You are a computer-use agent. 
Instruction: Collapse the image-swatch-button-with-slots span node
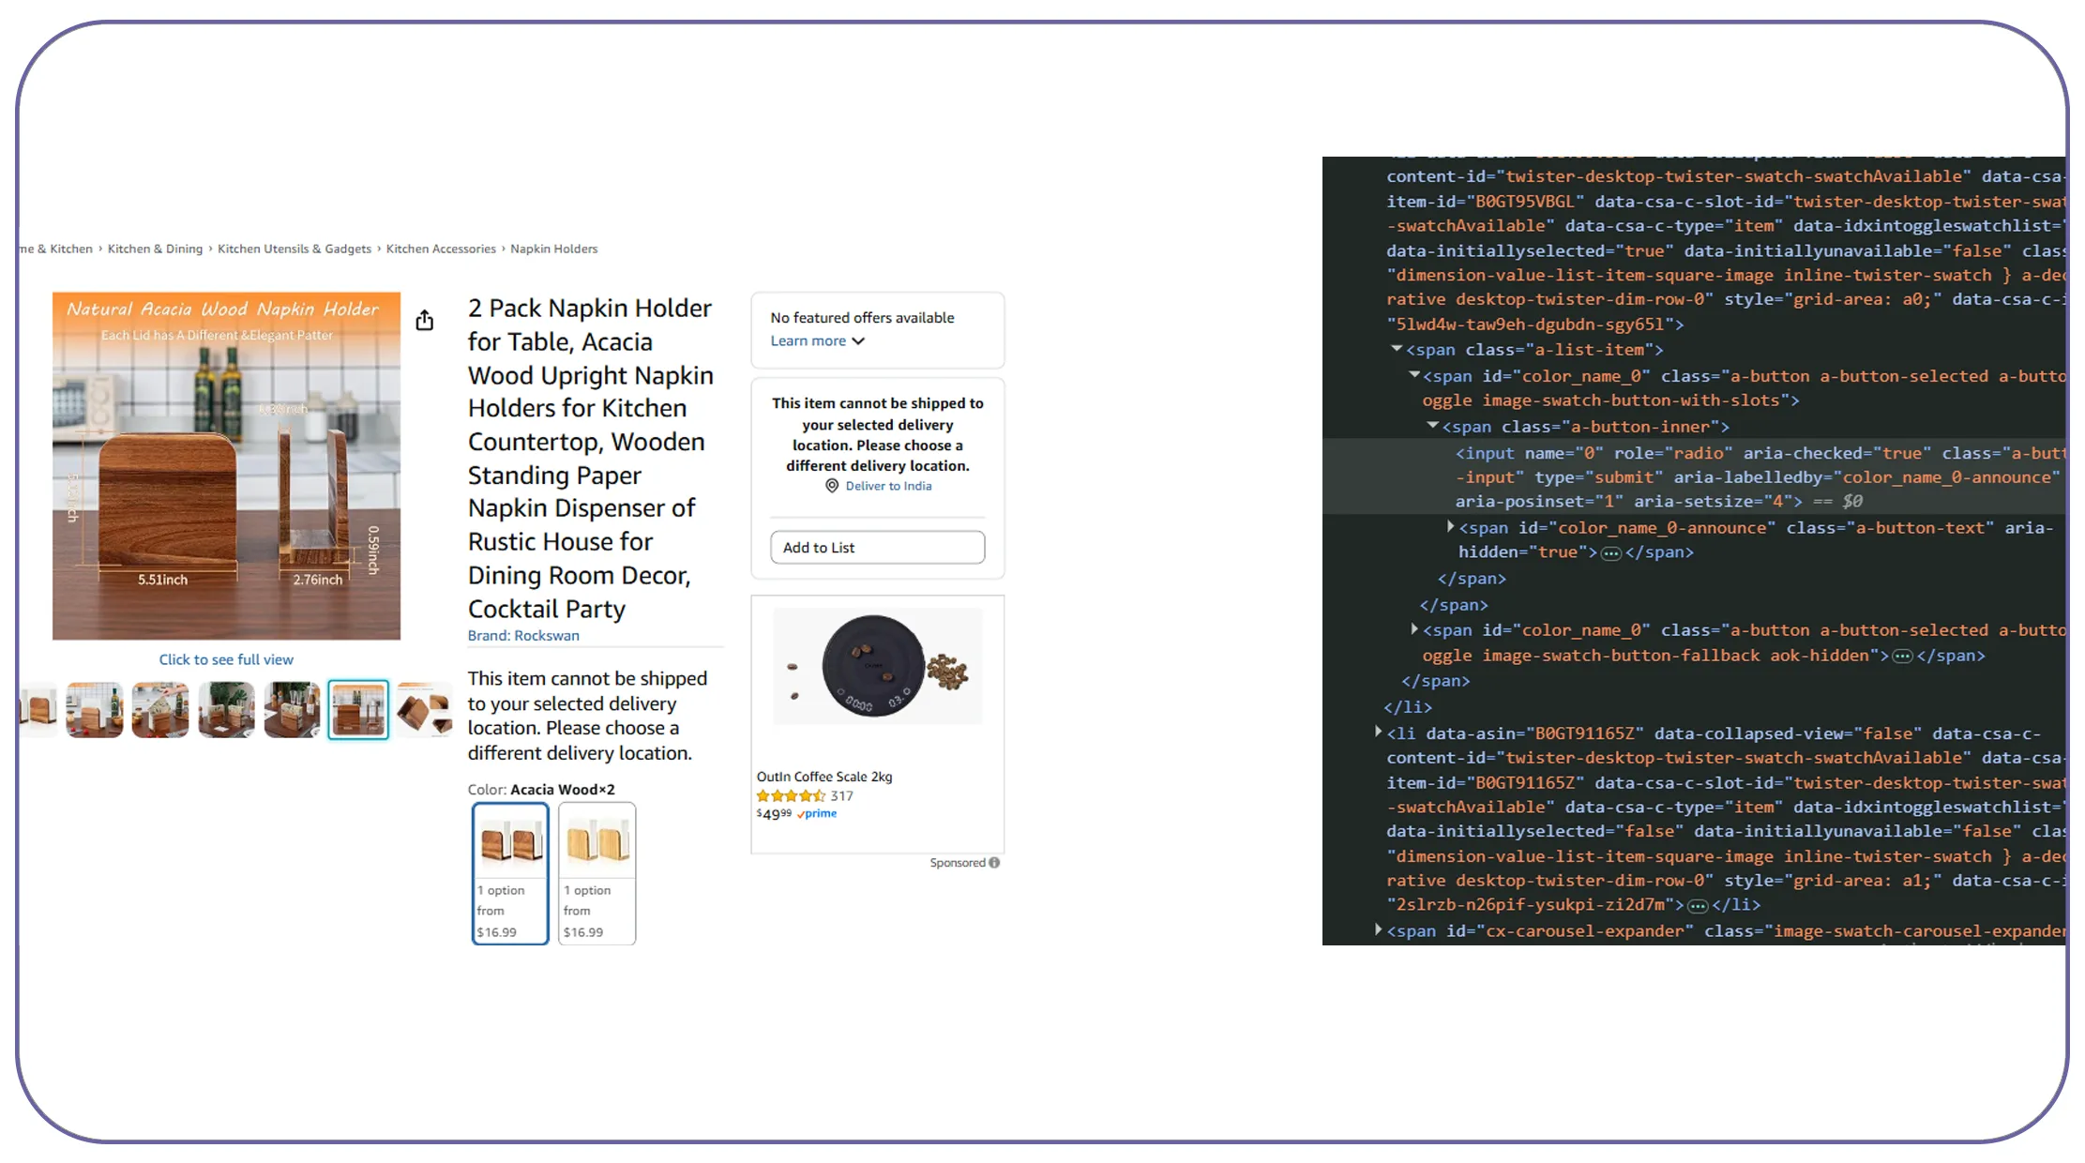(1414, 375)
